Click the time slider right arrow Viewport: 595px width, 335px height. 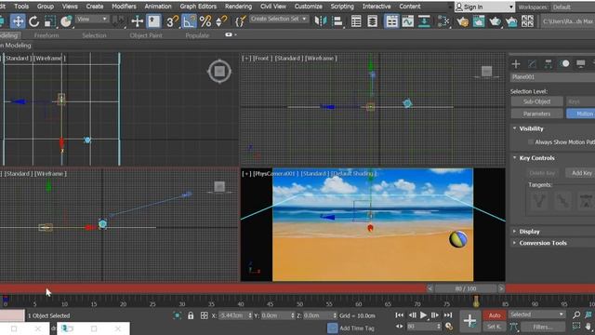[501, 288]
